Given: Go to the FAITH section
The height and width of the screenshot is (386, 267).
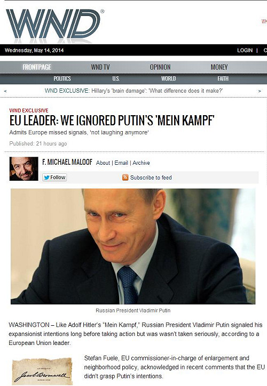Looking at the screenshot, I should [x=223, y=78].
